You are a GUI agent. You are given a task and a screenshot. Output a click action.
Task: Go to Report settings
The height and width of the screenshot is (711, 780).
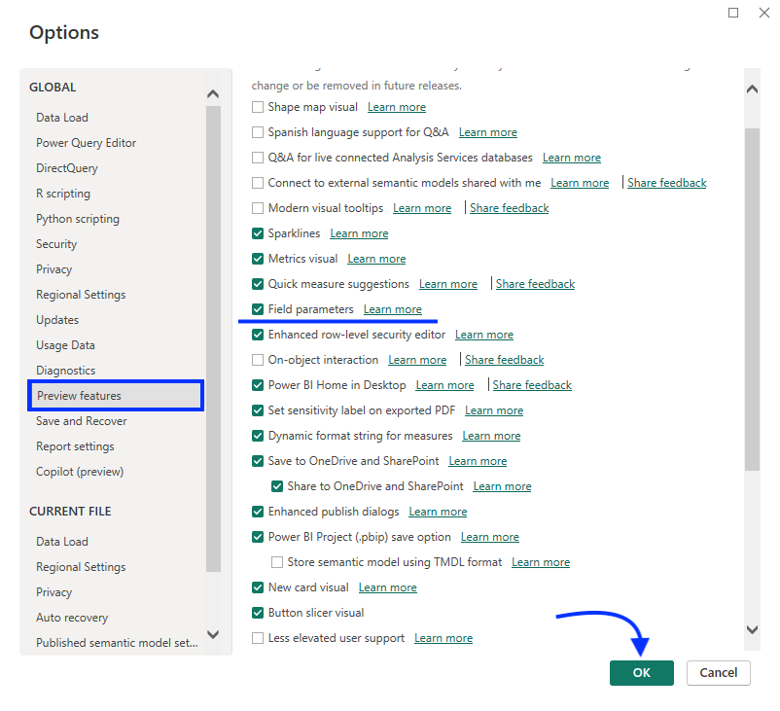pyautogui.click(x=75, y=446)
